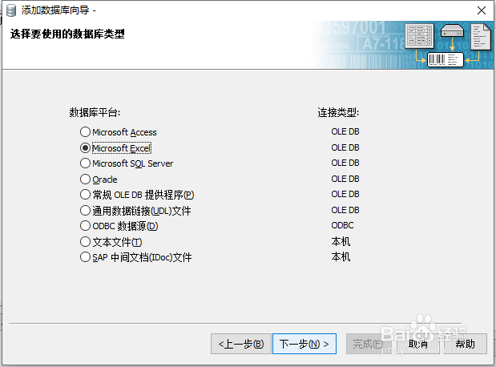This screenshot has height=367, width=496.
Task: Click the 下一步(N) next button
Action: [304, 344]
